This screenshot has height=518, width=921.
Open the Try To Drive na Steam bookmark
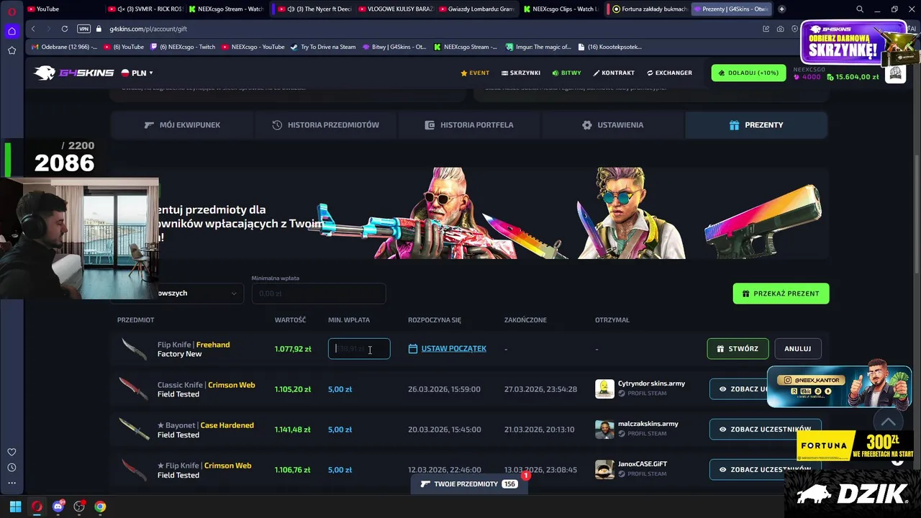[x=323, y=47]
